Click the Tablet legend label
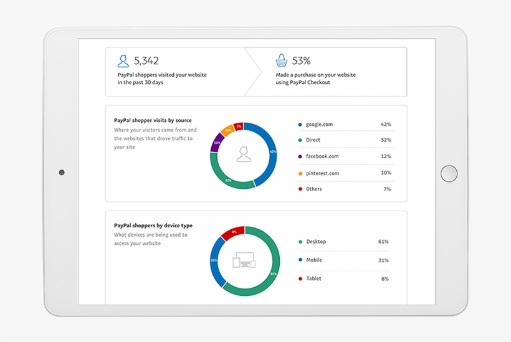 click(313, 278)
